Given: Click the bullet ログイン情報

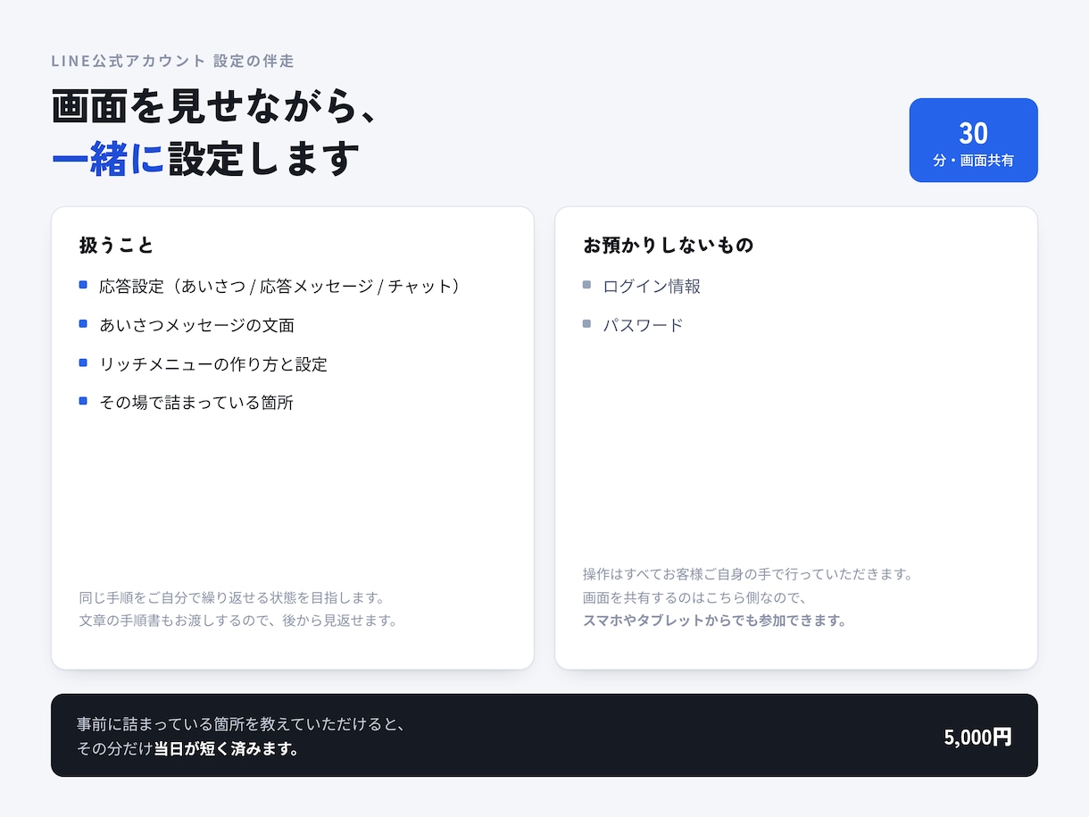Looking at the screenshot, I should click(x=652, y=286).
